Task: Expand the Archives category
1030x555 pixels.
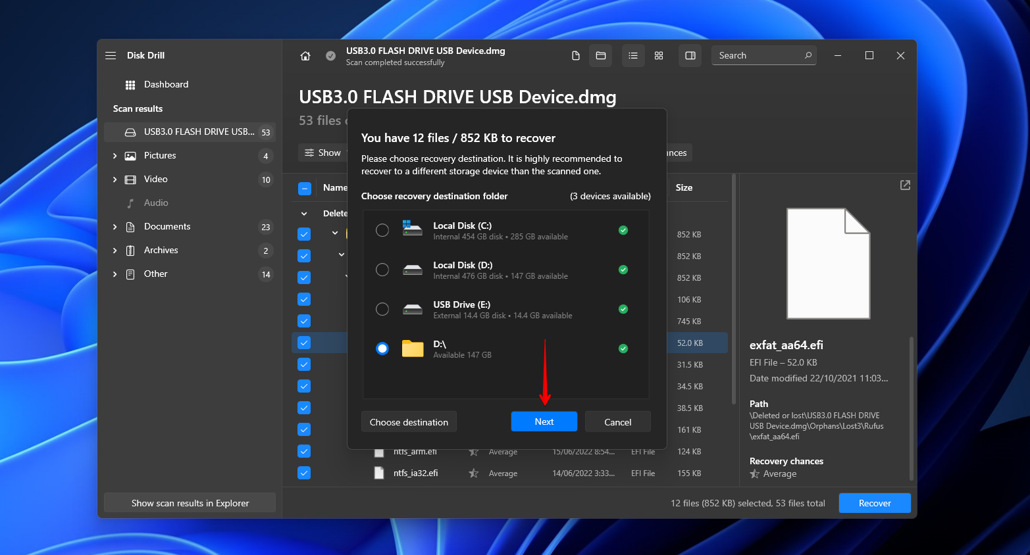Action: pos(115,251)
